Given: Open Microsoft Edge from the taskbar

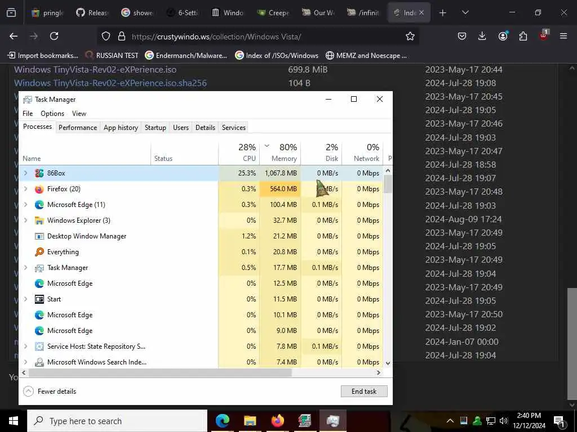Looking at the screenshot, I should coord(222,421).
